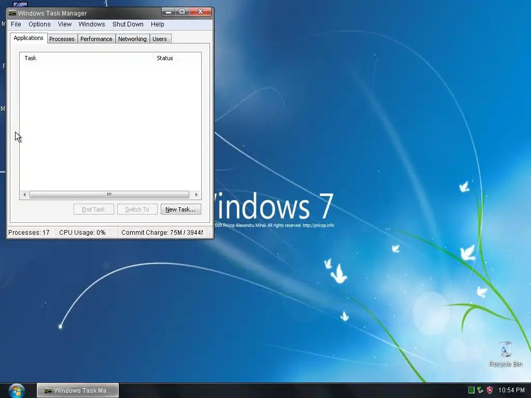Click the task list's left scroll arrow
531x398 pixels.
point(24,195)
